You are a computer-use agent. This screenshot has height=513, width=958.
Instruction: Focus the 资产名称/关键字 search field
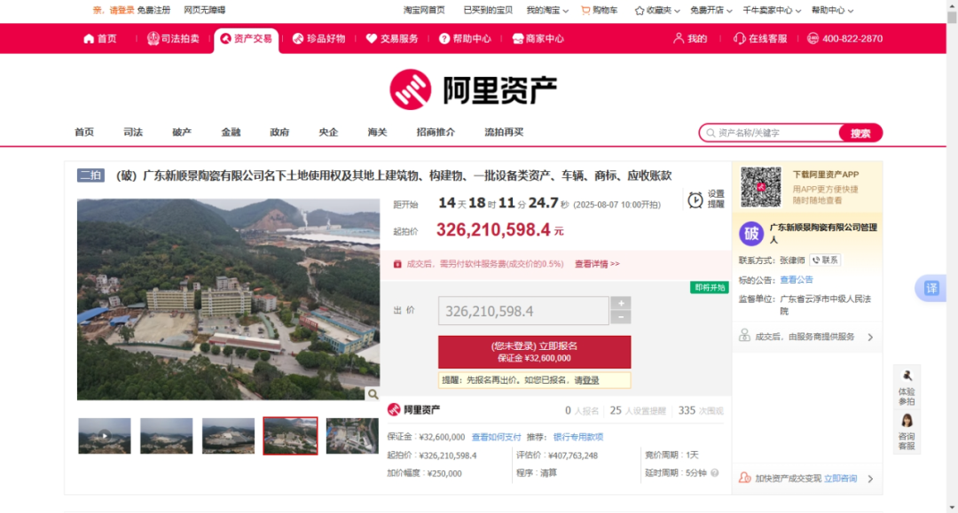click(770, 133)
